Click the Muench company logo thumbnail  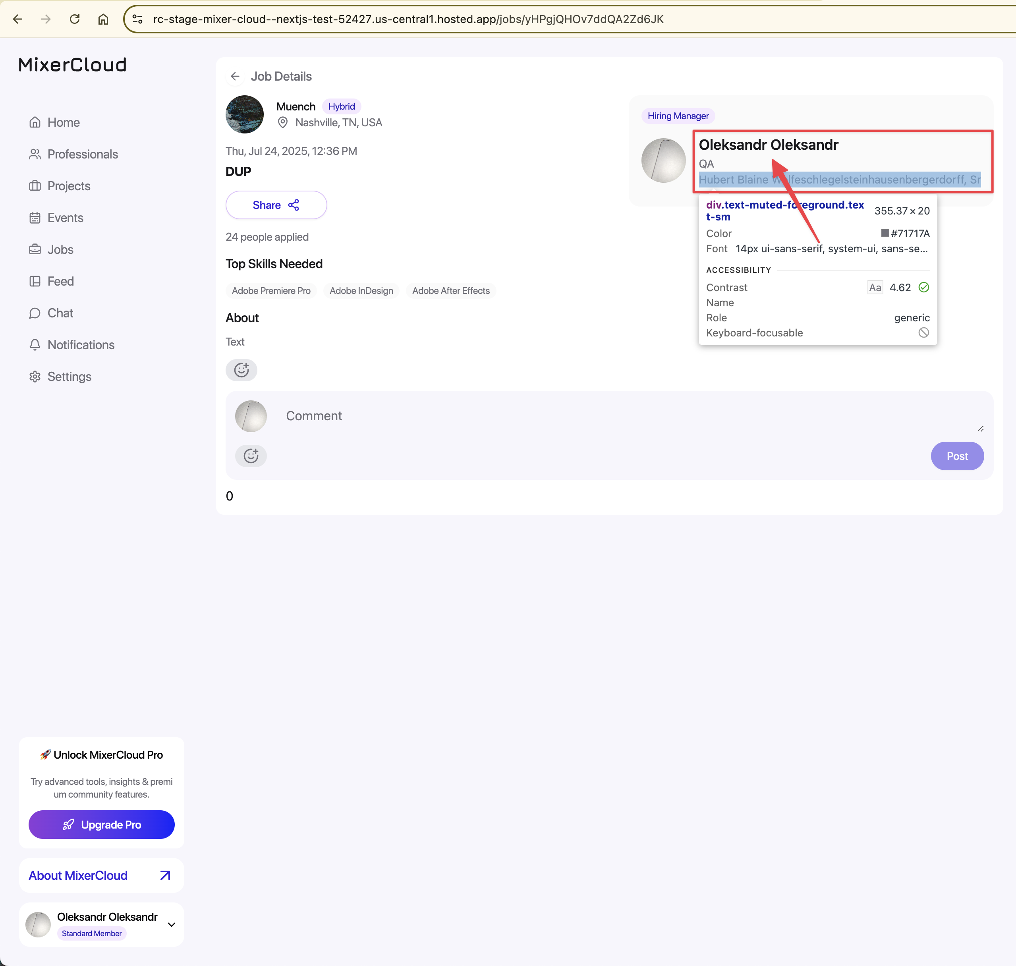coord(245,114)
